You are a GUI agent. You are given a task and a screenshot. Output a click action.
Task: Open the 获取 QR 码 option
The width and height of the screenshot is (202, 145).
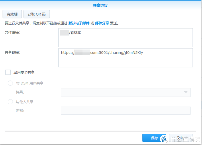pos(37,14)
